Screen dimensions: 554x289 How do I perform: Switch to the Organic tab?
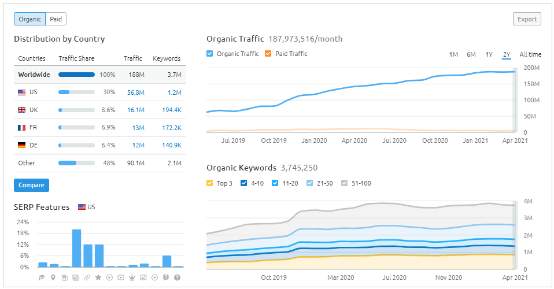(x=29, y=19)
